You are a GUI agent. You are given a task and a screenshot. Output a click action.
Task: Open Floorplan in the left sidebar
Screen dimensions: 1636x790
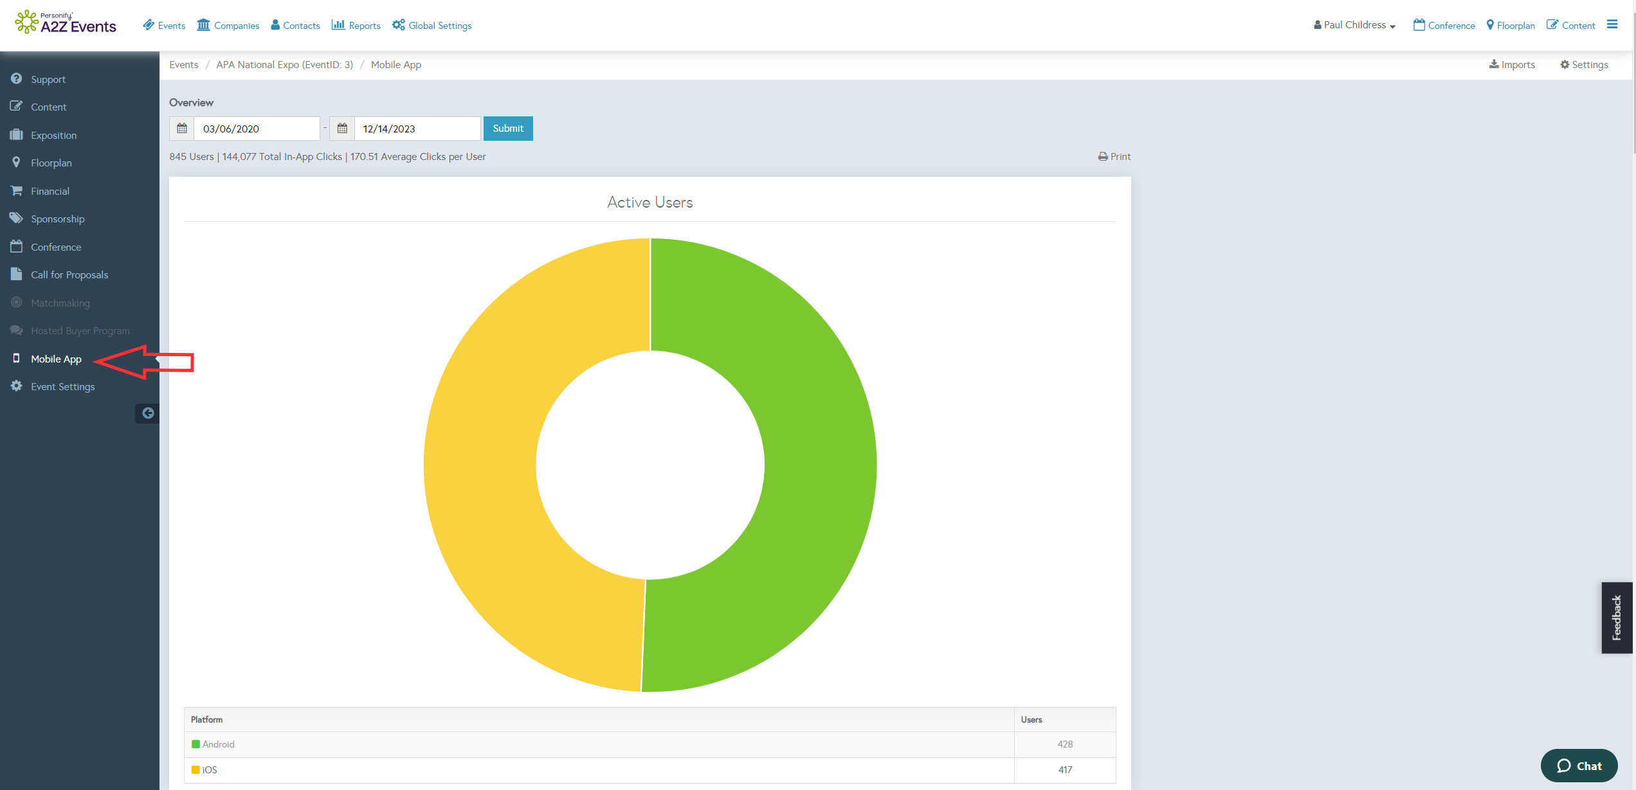51,163
